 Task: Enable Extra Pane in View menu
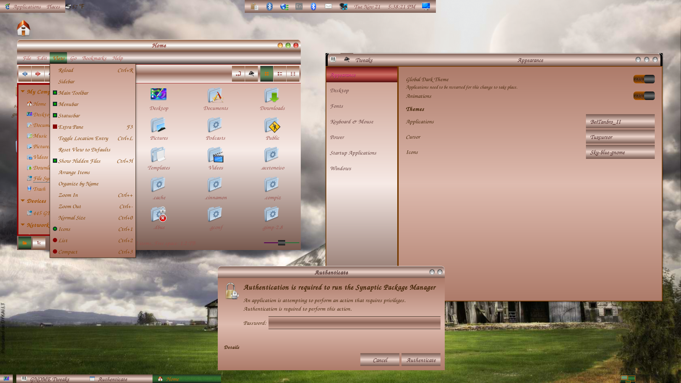click(55, 127)
